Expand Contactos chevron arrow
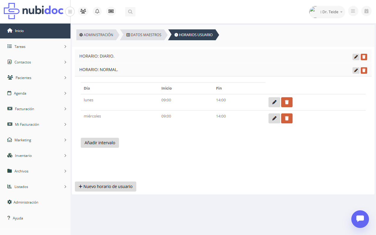This screenshot has width=376, height=235. 65,62
